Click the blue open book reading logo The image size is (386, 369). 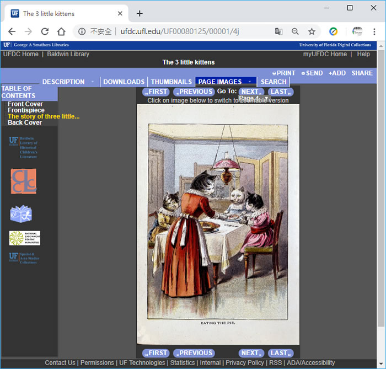click(x=21, y=213)
